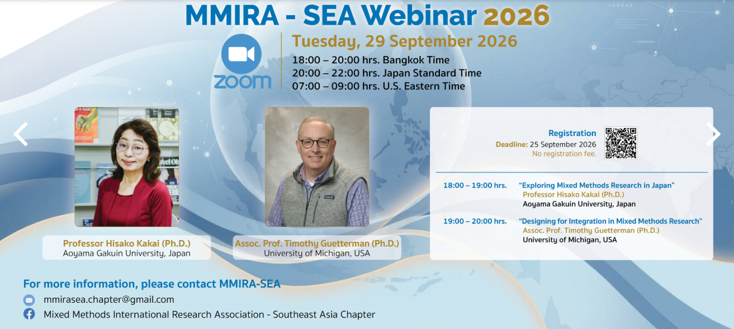Click Professor Hisako Kakai in the schedule panel
The height and width of the screenshot is (329, 734).
(x=574, y=195)
